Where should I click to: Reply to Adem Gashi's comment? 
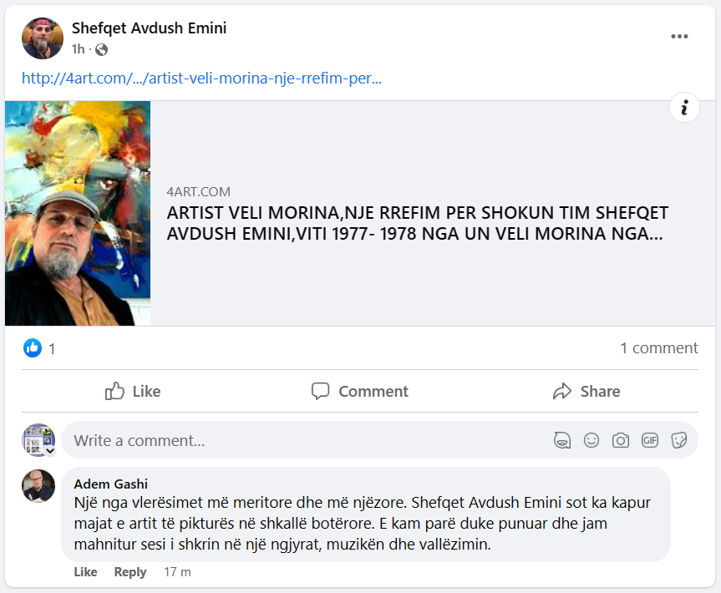pyautogui.click(x=130, y=572)
